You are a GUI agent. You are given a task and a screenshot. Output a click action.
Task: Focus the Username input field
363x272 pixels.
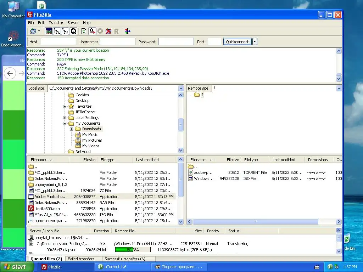(118, 42)
